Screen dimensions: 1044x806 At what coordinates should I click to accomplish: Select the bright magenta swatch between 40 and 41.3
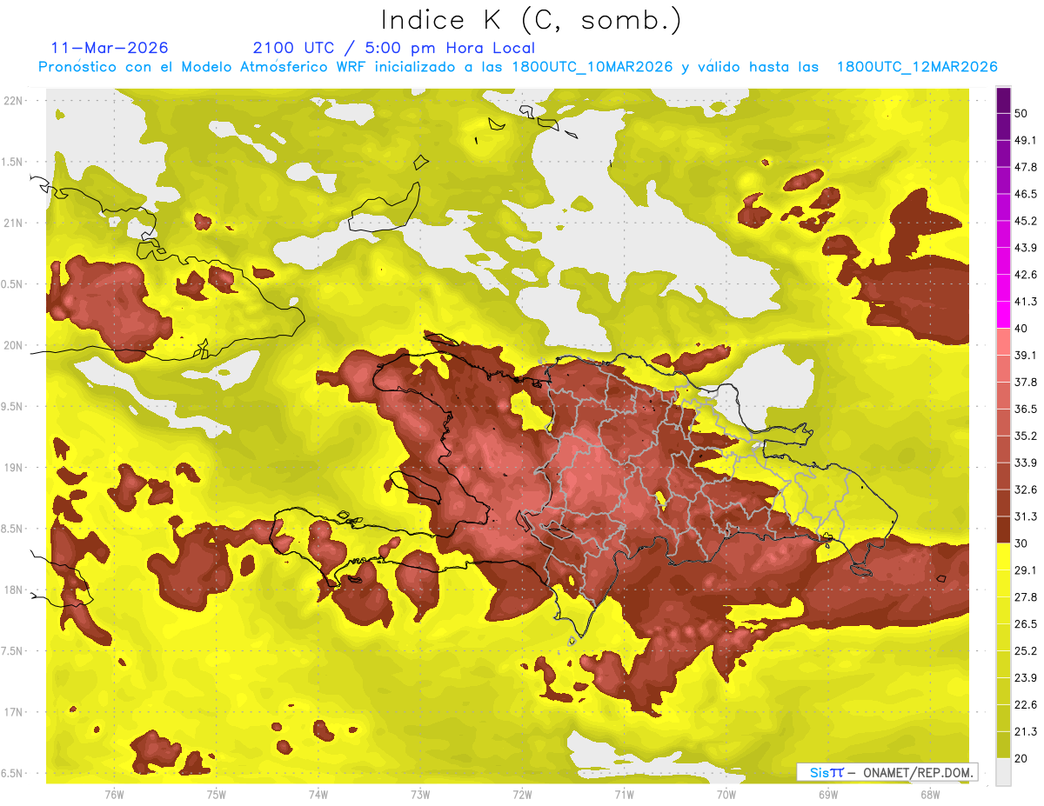(1003, 315)
